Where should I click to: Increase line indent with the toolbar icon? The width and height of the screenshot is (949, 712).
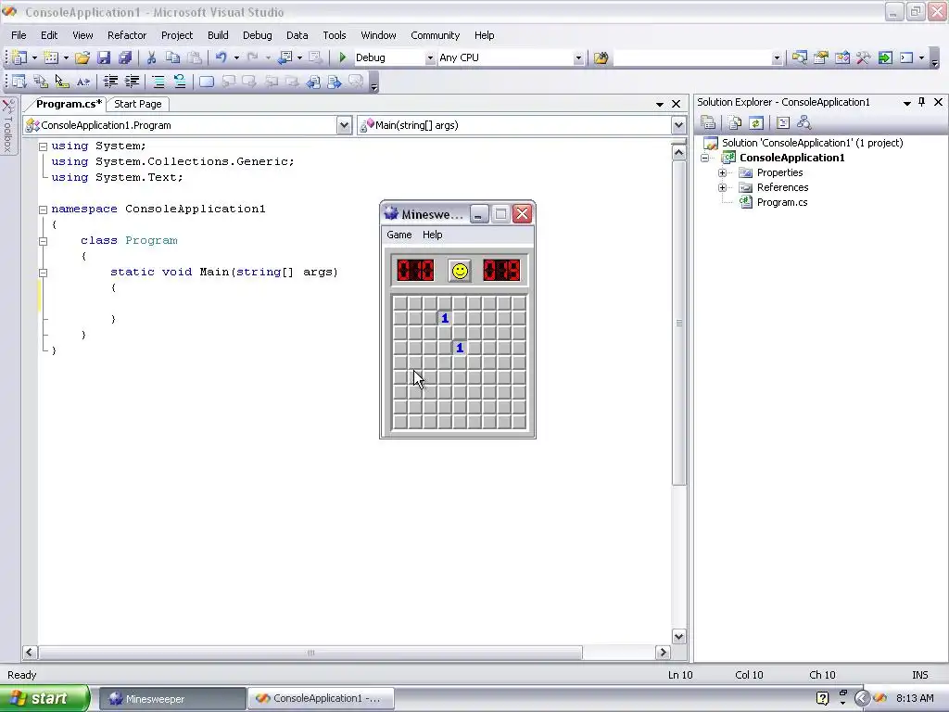[132, 82]
